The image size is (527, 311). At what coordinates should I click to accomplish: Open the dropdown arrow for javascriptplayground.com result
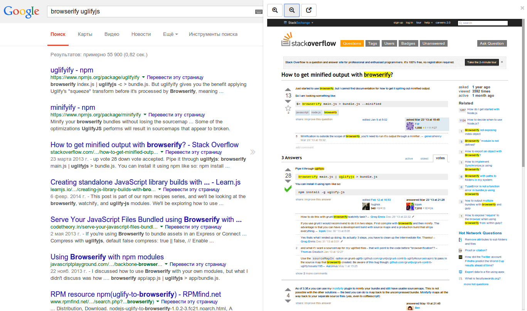pos(166,264)
